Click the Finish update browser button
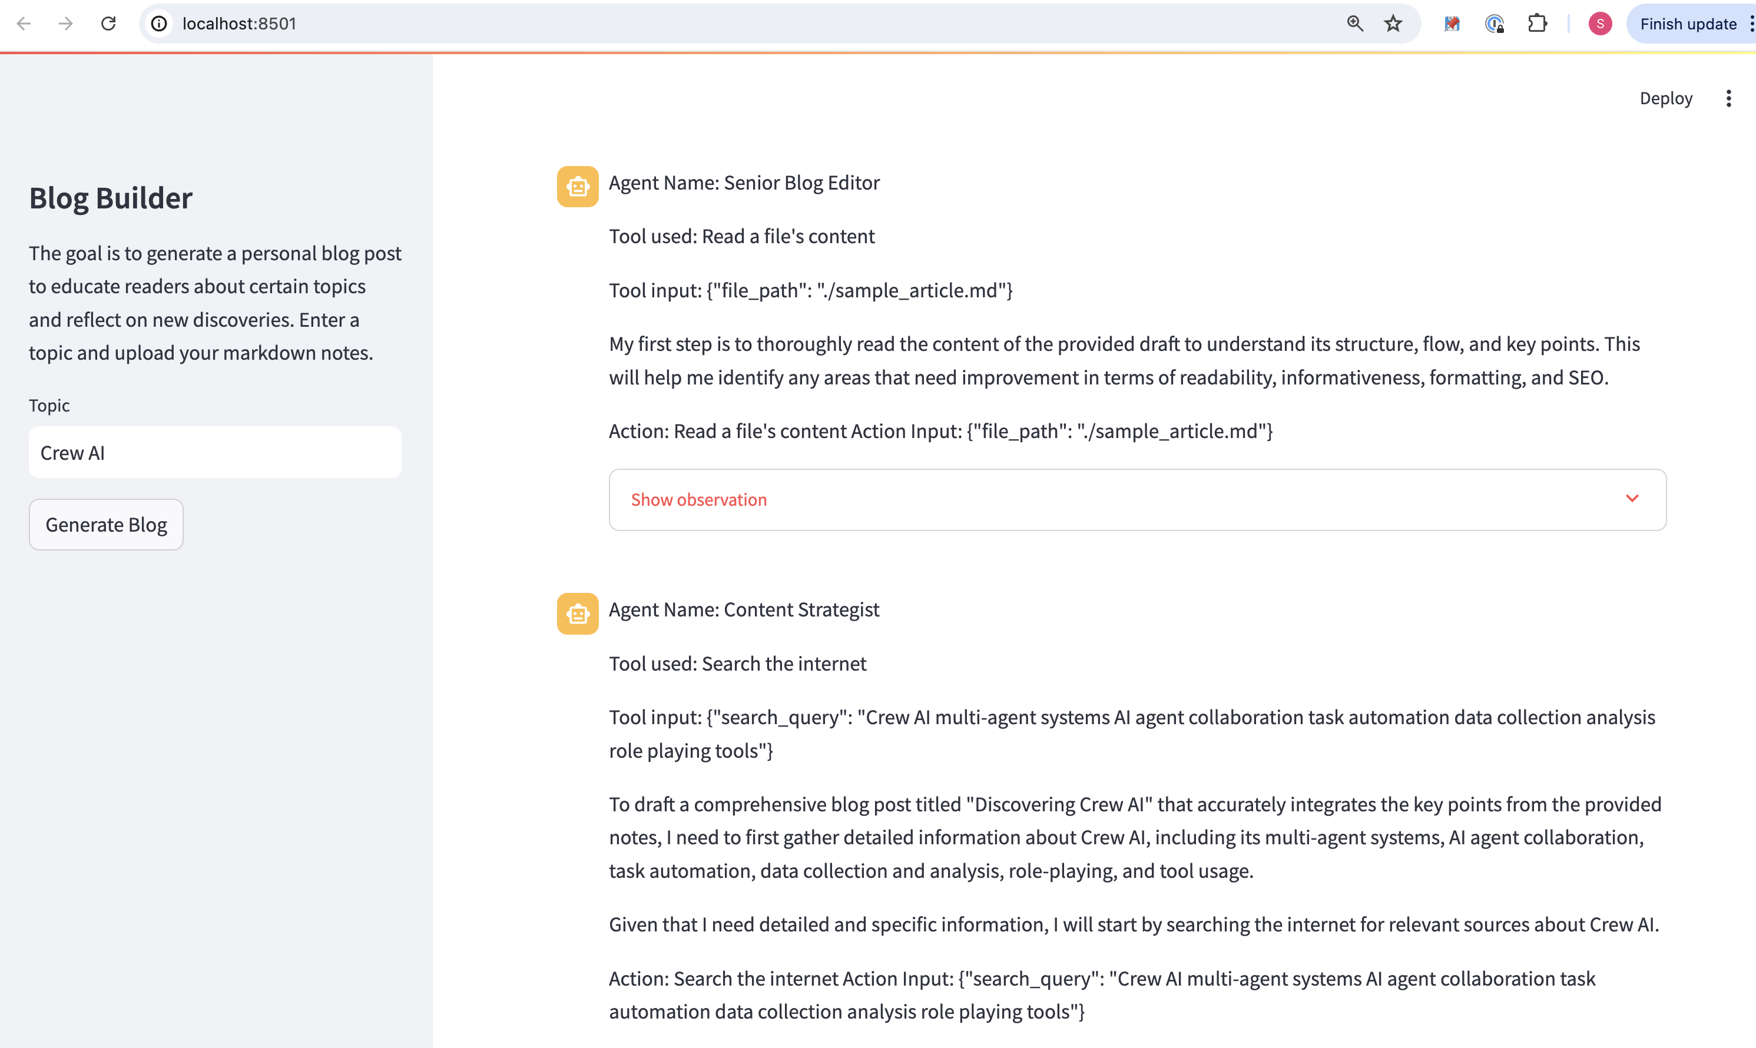Image resolution: width=1756 pixels, height=1048 pixels. click(x=1690, y=22)
